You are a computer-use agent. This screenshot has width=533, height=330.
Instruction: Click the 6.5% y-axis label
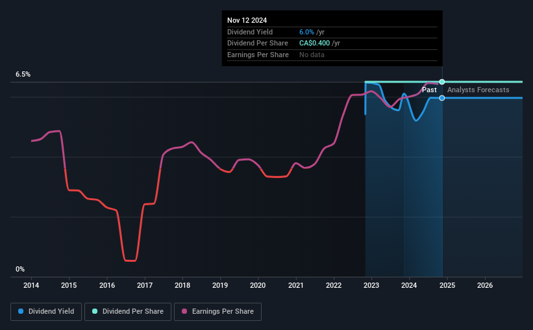[x=23, y=75]
